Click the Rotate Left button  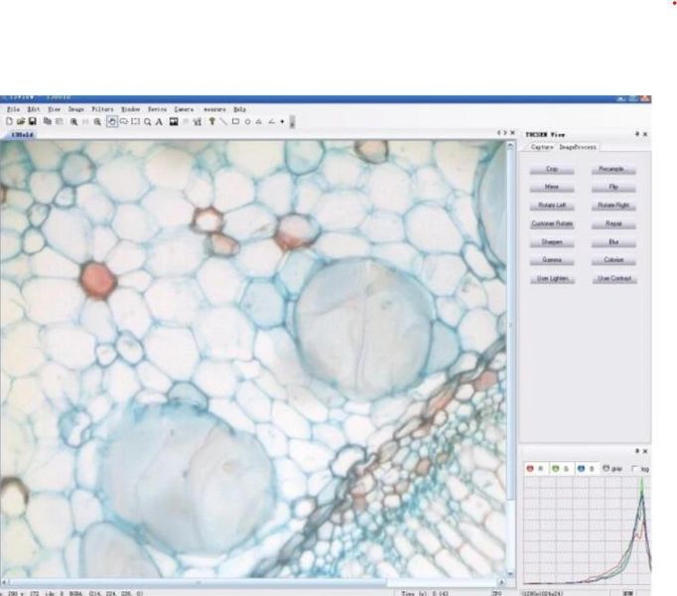coord(552,206)
